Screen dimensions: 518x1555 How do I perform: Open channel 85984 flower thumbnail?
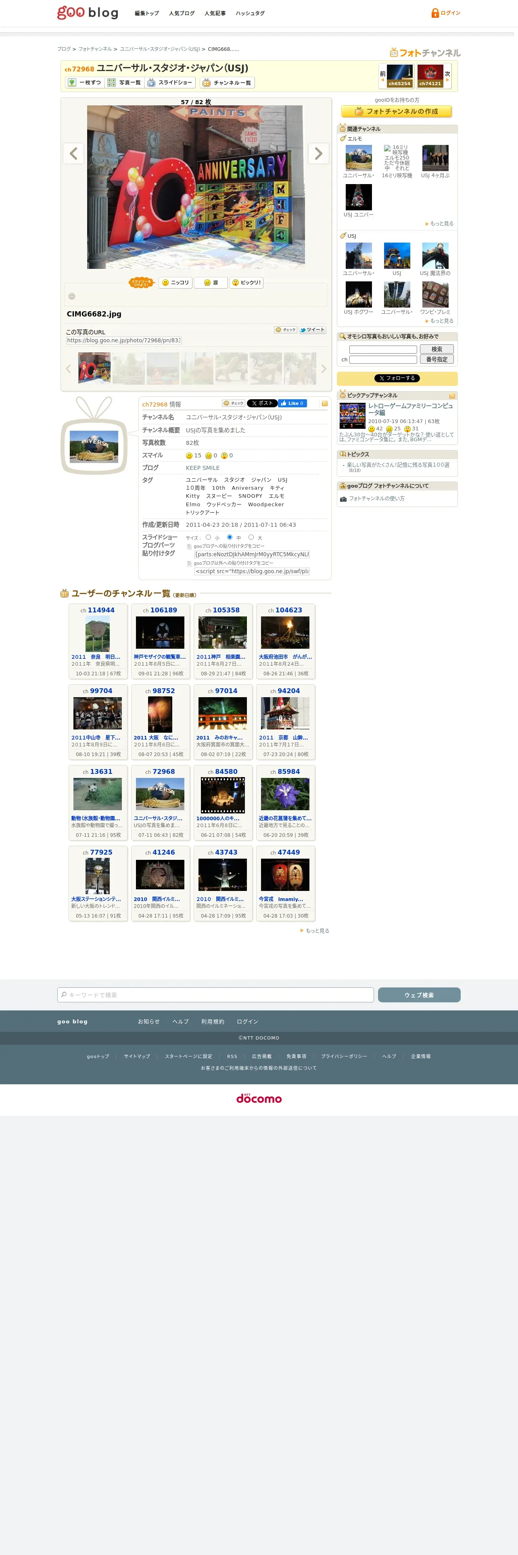pyautogui.click(x=285, y=794)
